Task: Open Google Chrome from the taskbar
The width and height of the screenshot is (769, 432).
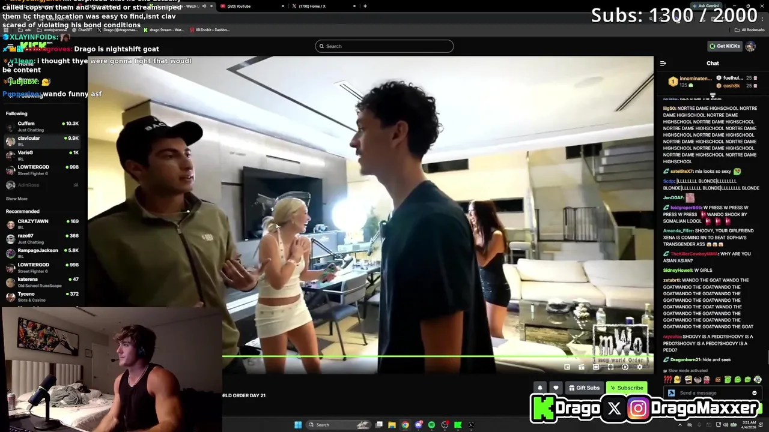Action: pos(405,425)
